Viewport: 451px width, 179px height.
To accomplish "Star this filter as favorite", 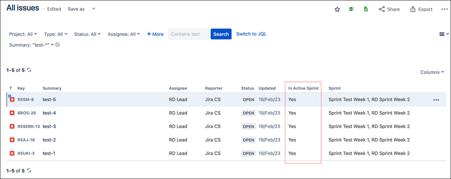I will tap(337, 9).
